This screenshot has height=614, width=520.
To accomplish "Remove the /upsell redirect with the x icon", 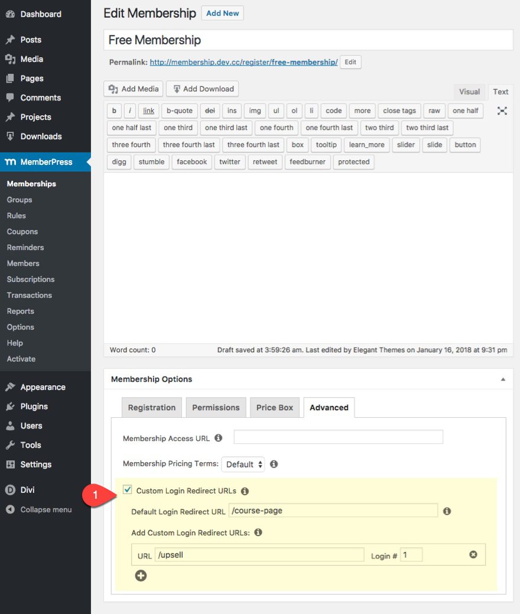I will click(x=473, y=554).
